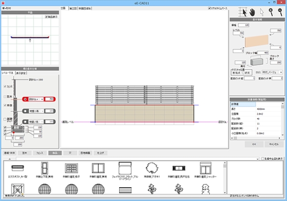Select the horizontal striped panel thumbnail
The width and height of the screenshot is (287, 201).
click(x=125, y=190)
